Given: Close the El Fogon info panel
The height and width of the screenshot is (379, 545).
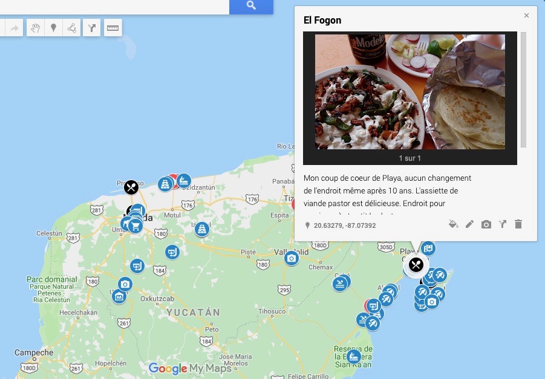Looking at the screenshot, I should point(526,15).
